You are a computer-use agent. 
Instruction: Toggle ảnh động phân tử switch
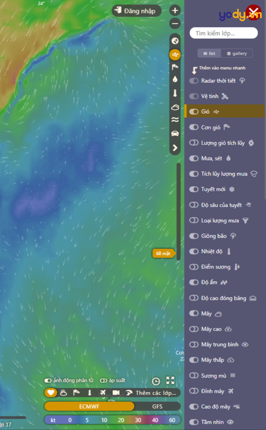coord(48,380)
